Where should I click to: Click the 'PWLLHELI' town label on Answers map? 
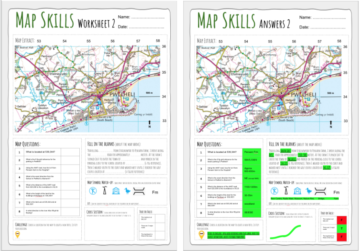coord(304,95)
